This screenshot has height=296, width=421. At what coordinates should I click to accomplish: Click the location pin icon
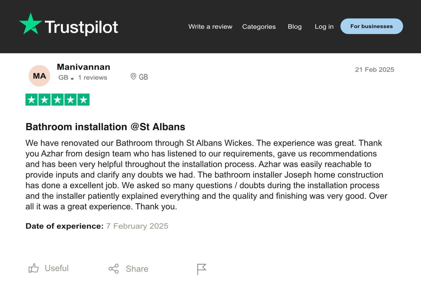pyautogui.click(x=133, y=77)
